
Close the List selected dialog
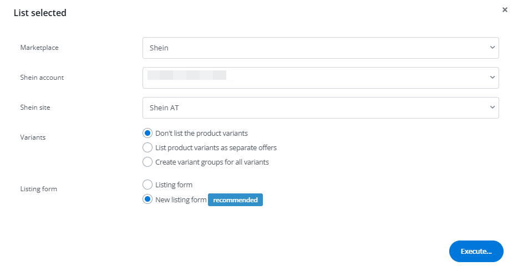505,10
